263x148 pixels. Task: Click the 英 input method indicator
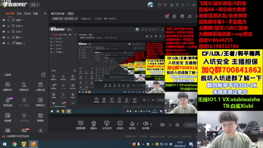[171, 144]
